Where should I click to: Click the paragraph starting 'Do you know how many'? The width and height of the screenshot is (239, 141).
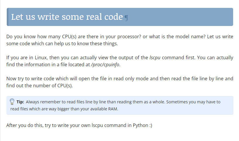tap(119, 40)
